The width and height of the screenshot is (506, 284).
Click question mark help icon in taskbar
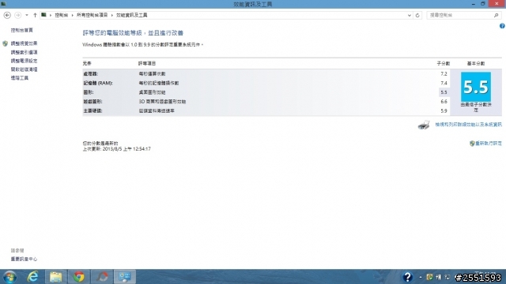pyautogui.click(x=407, y=277)
